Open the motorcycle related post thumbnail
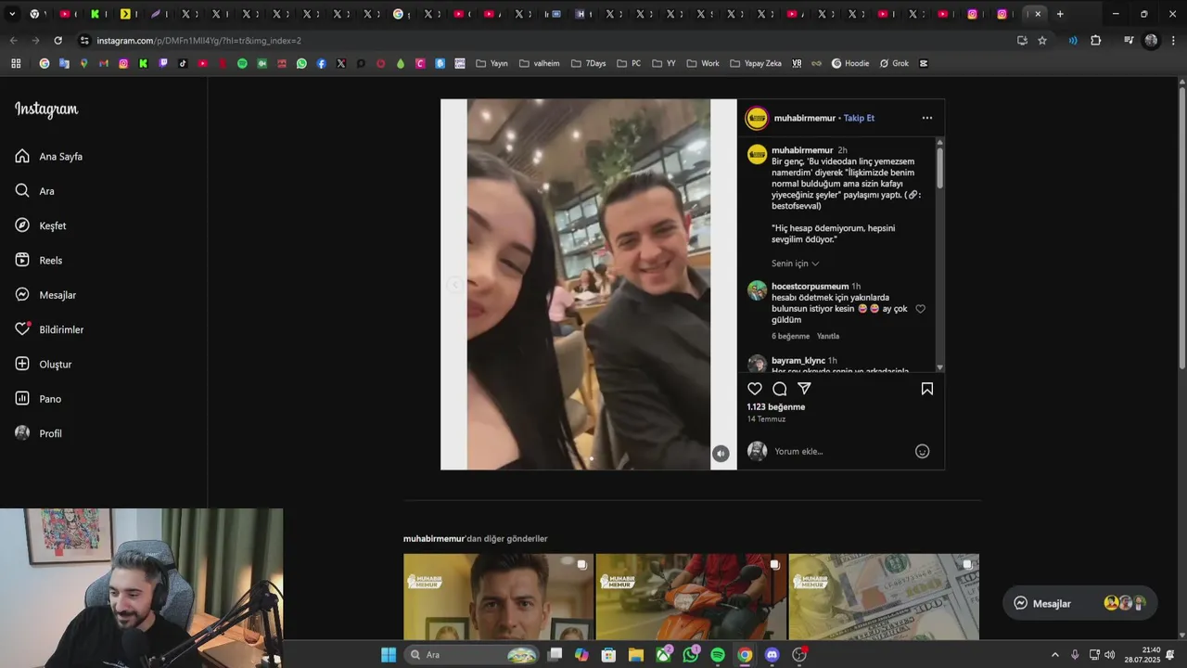Viewport: 1187px width, 668px height. tap(691, 597)
